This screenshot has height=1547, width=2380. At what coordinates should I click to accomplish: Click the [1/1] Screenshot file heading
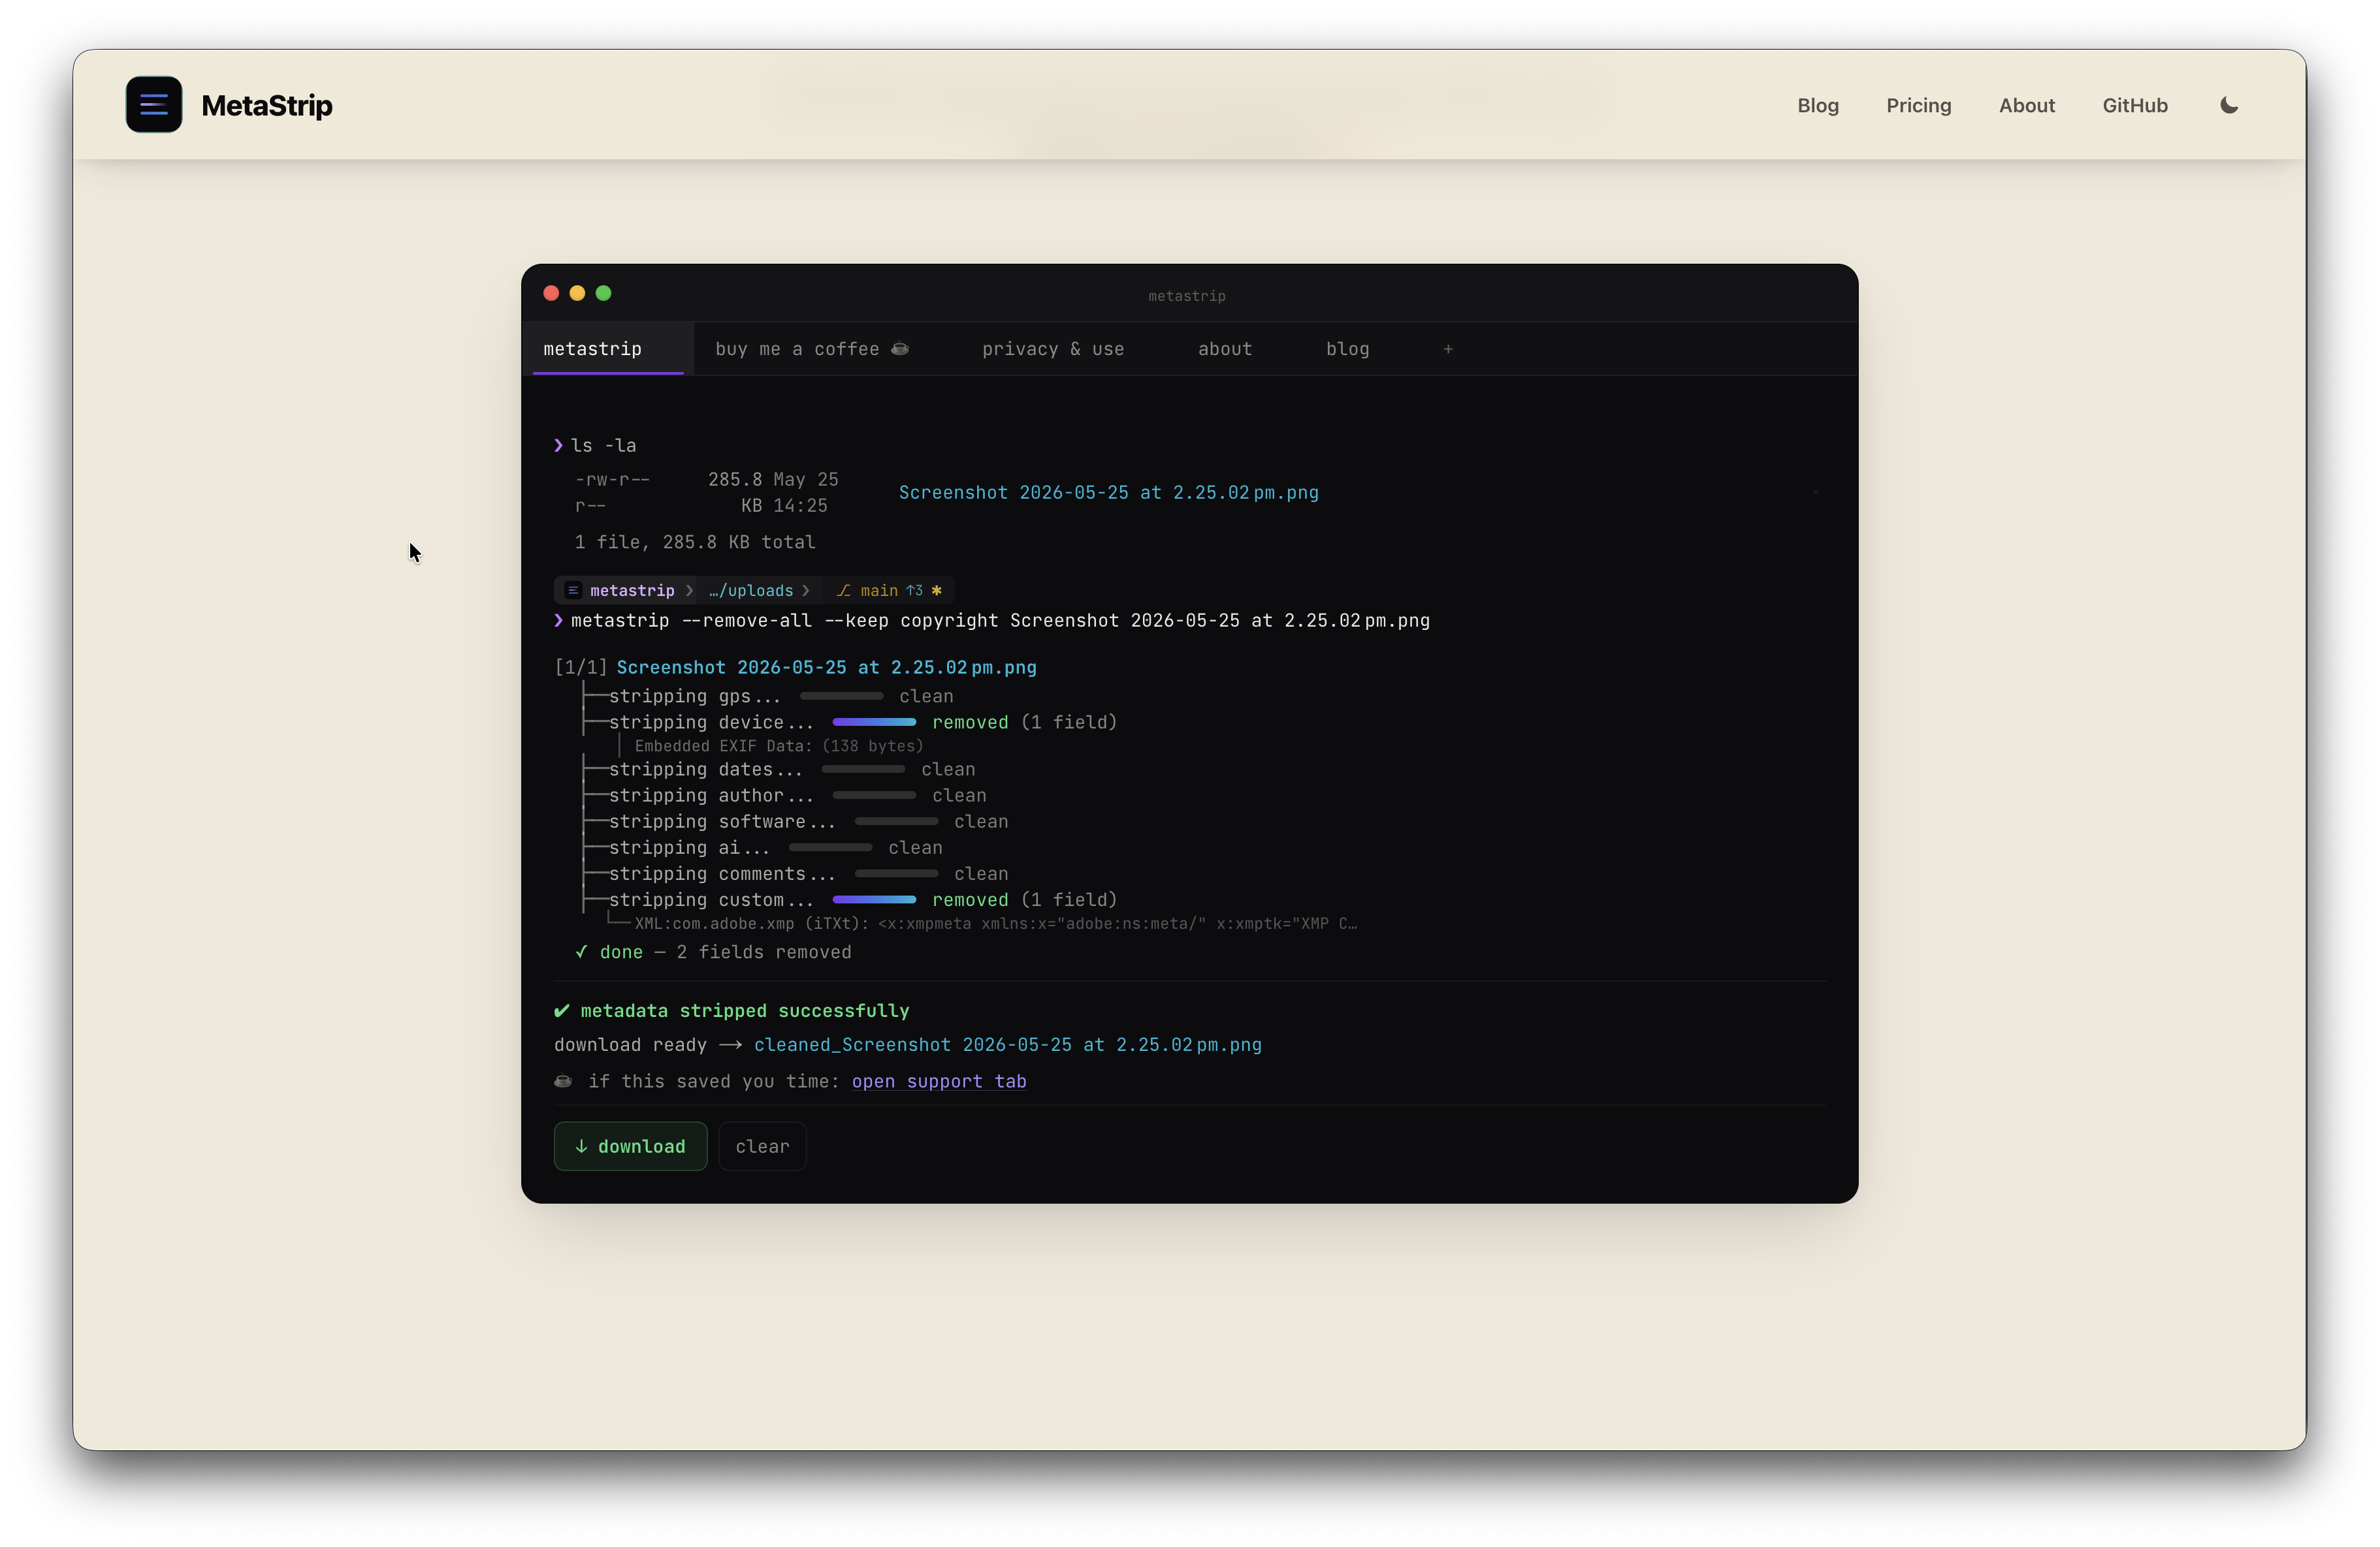click(x=795, y=668)
